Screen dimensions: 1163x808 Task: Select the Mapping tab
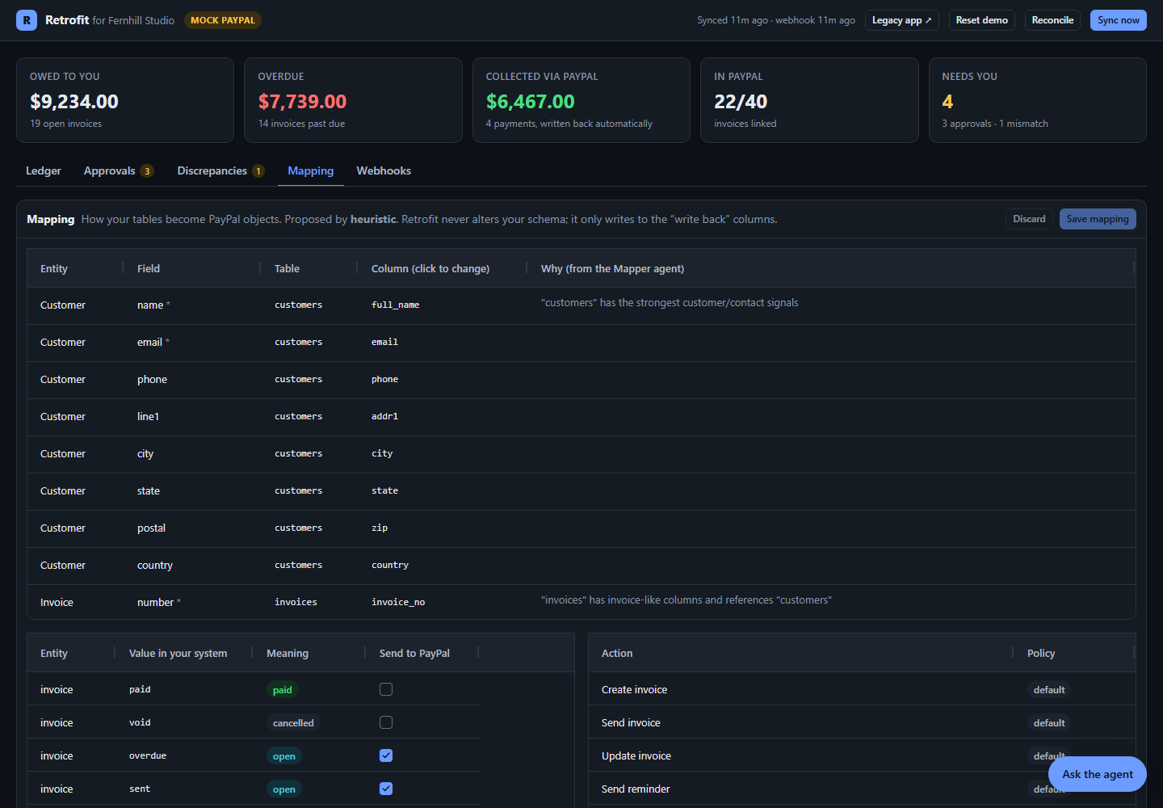311,170
